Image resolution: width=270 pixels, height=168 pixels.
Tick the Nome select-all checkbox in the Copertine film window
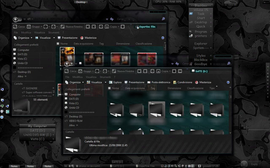click(x=58, y=44)
